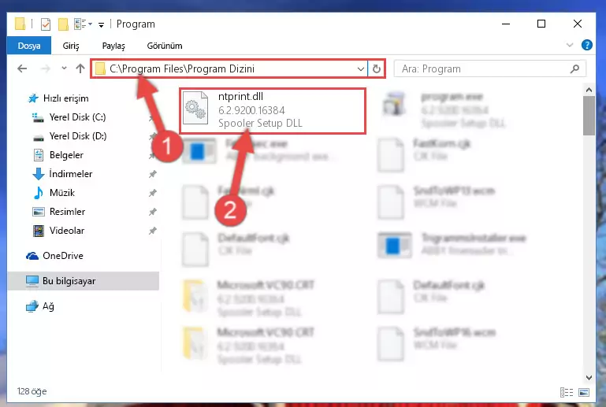This screenshot has height=407, width=606.
Task: Click the İndirmeler pin icon
Action: pyautogui.click(x=153, y=174)
